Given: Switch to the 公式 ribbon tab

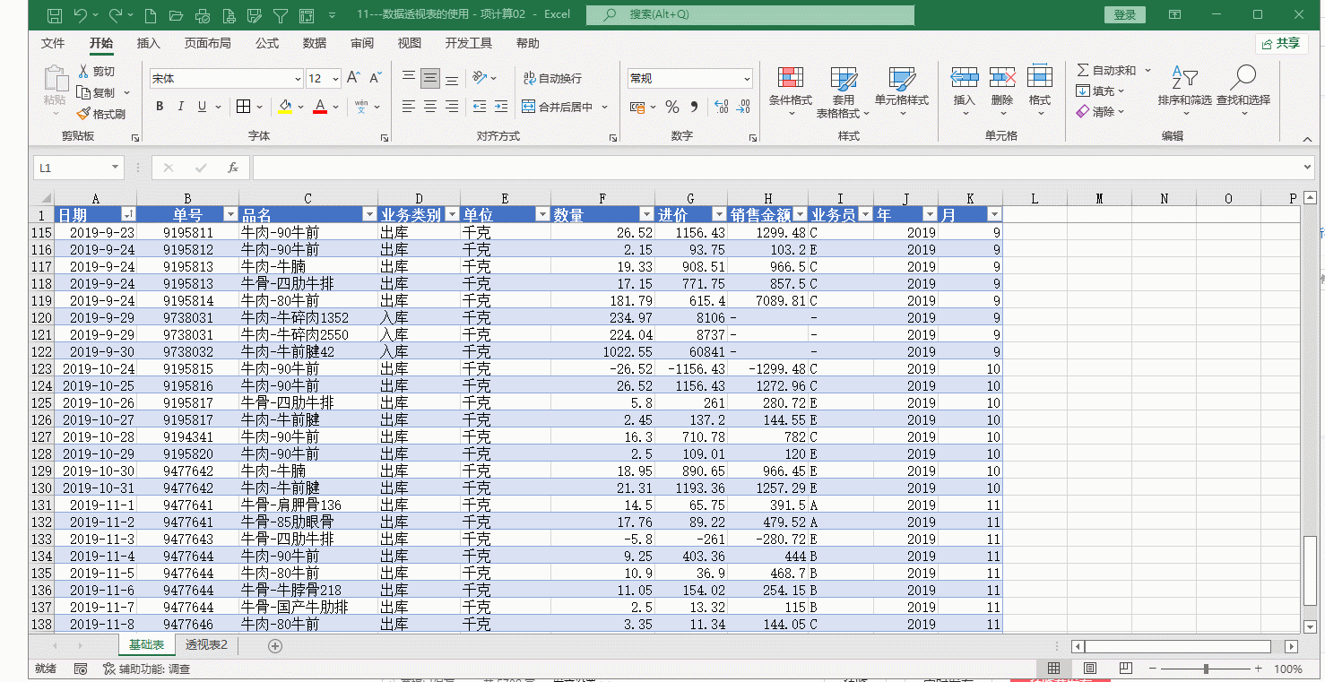Looking at the screenshot, I should point(266,43).
